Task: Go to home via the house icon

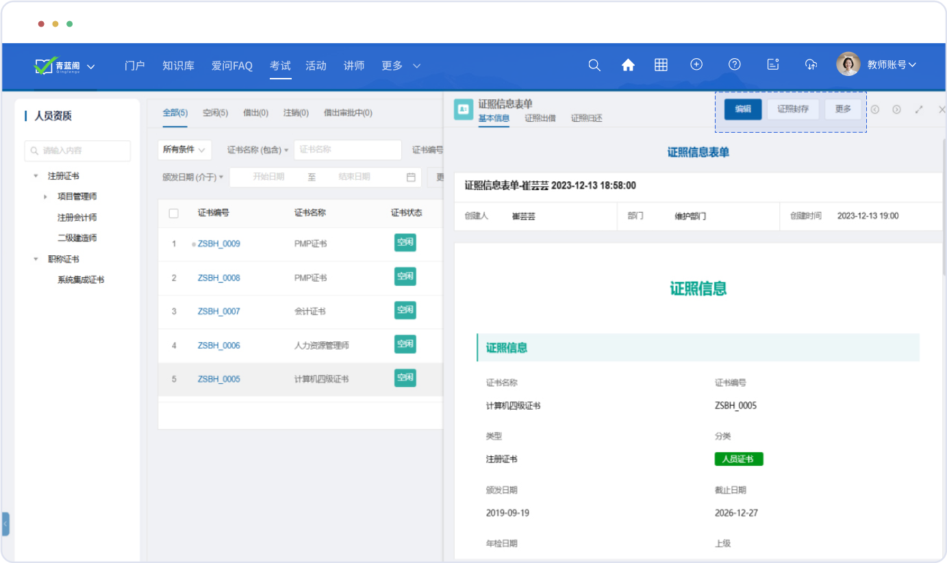Action: pyautogui.click(x=628, y=65)
